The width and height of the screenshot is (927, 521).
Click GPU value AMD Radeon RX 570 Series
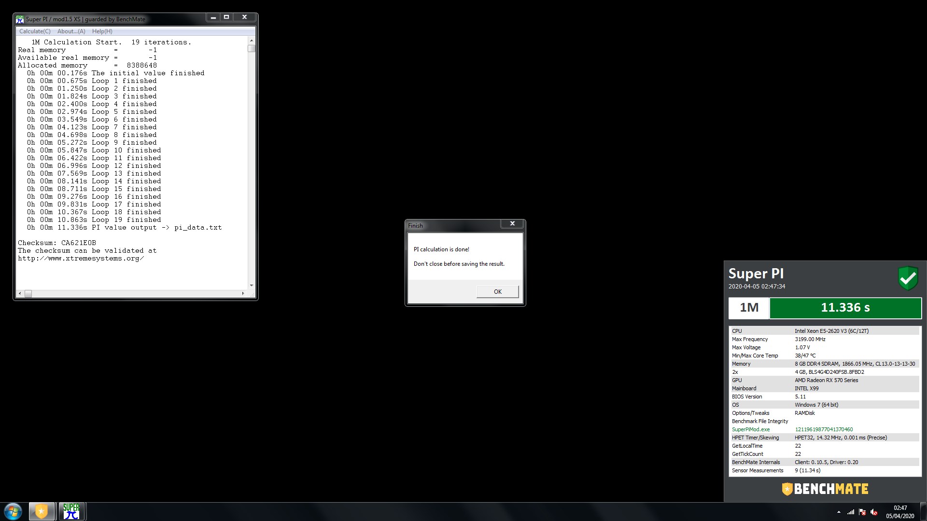coord(827,380)
